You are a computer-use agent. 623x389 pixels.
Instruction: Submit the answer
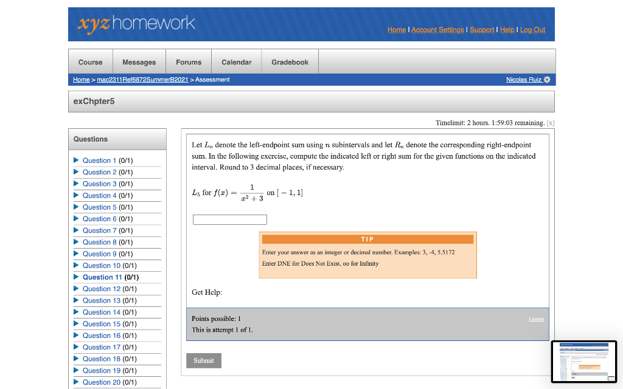click(x=203, y=360)
